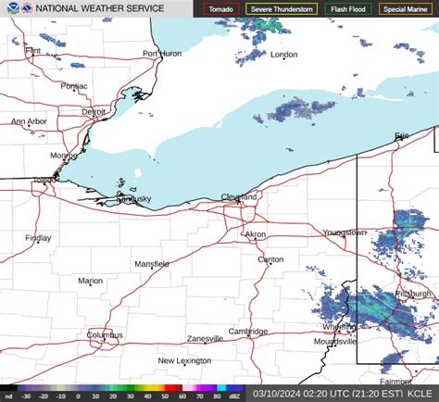Click the red 50-60 dBZ color band
The width and height of the screenshot is (439, 402).
tap(173, 388)
